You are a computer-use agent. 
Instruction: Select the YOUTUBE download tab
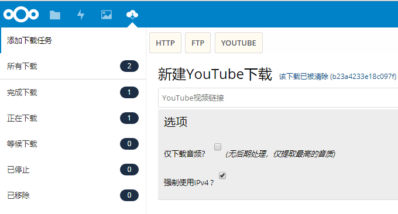point(239,43)
